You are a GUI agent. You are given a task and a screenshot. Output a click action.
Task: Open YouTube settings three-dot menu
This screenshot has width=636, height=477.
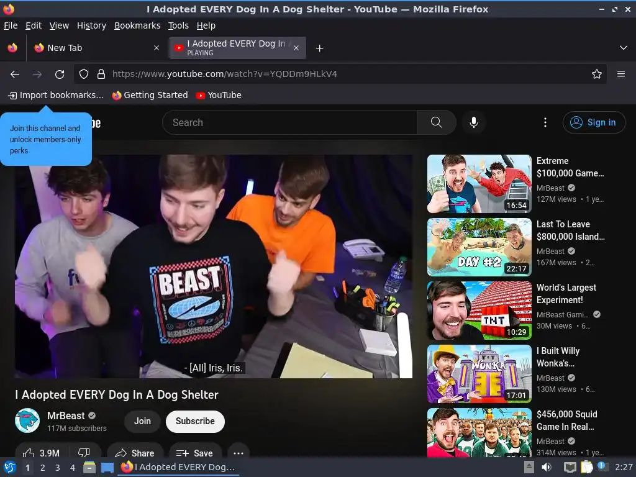click(x=545, y=122)
